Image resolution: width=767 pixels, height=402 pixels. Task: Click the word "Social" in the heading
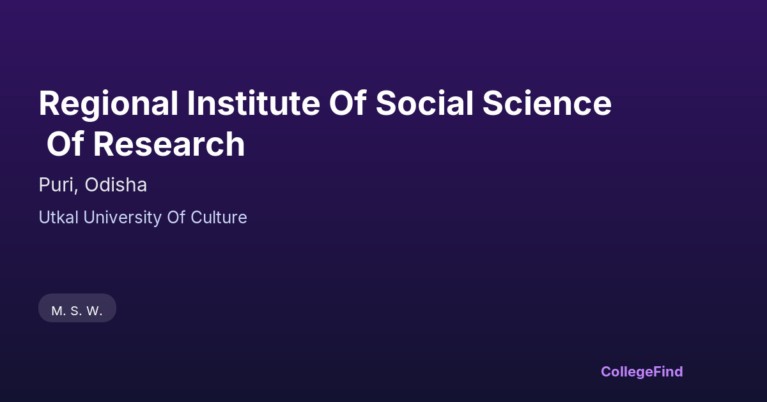click(424, 103)
